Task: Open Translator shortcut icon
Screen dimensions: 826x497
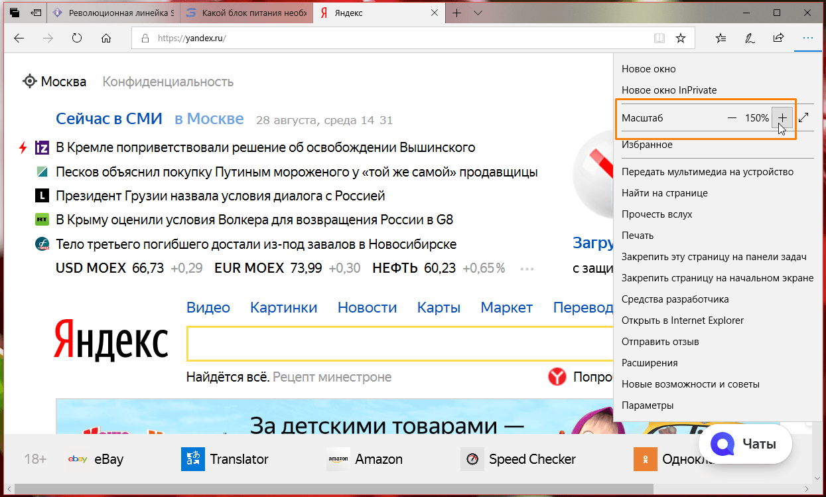Action: tap(193, 459)
